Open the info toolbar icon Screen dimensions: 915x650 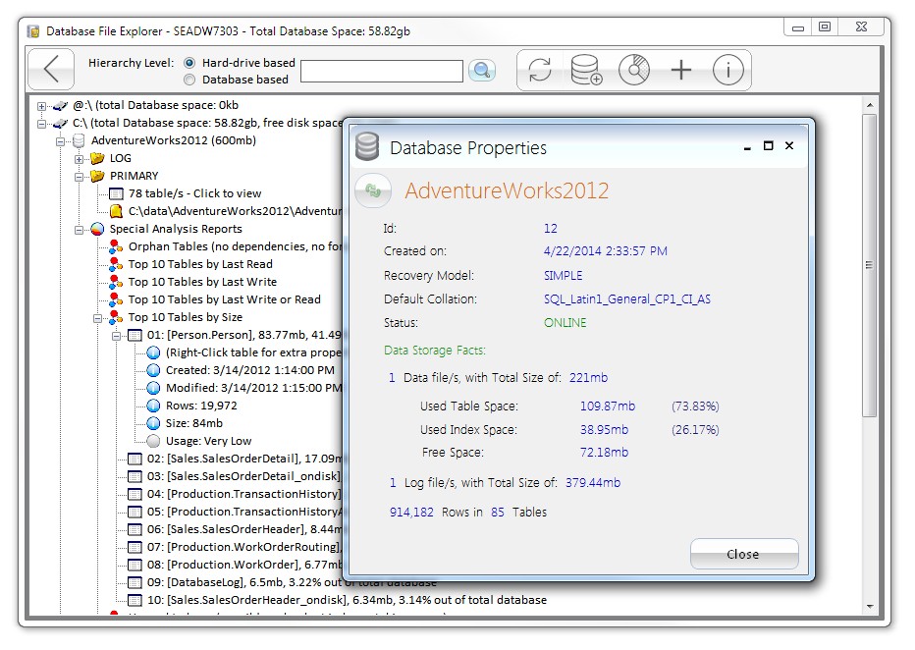[728, 70]
